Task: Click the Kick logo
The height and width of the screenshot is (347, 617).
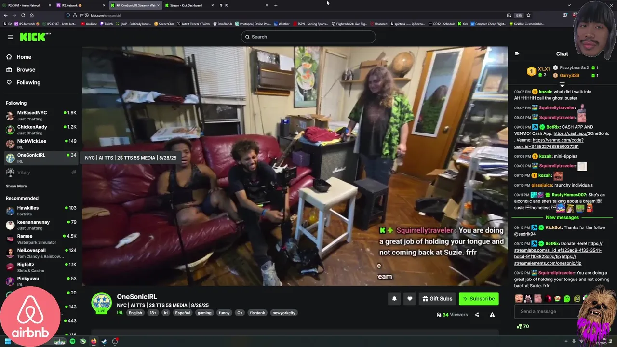Action: (35, 37)
